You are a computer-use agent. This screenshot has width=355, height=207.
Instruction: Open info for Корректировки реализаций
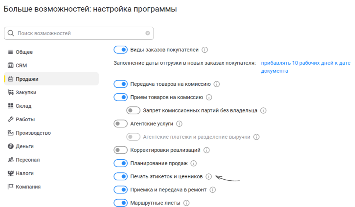pos(206,150)
